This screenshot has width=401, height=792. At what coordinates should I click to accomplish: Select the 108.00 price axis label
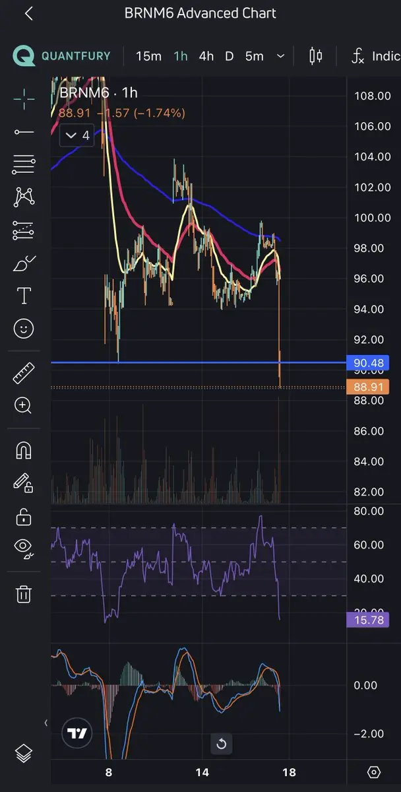[x=372, y=96]
